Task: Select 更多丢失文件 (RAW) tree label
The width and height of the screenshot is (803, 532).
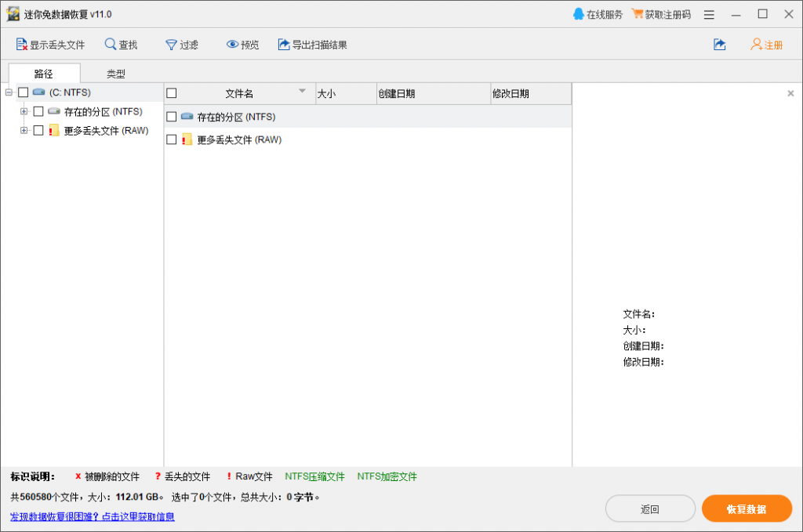Action: (x=106, y=130)
